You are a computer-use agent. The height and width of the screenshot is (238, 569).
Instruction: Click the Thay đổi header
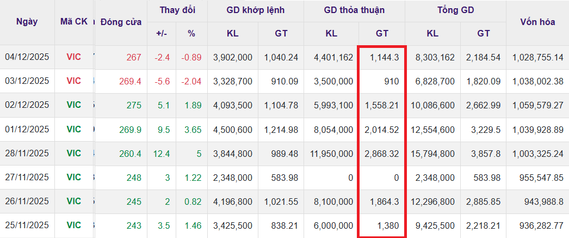pos(177,10)
